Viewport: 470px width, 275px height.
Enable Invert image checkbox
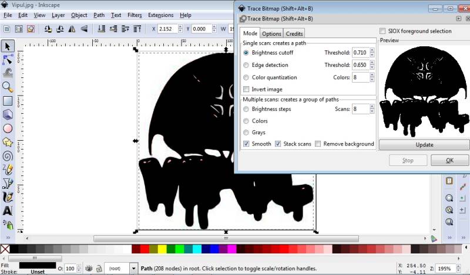(x=246, y=89)
